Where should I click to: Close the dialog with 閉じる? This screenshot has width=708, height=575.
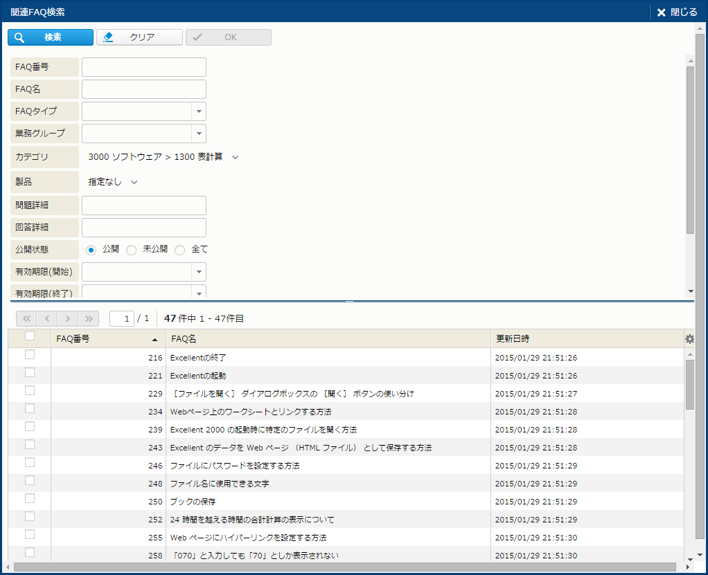pos(677,12)
